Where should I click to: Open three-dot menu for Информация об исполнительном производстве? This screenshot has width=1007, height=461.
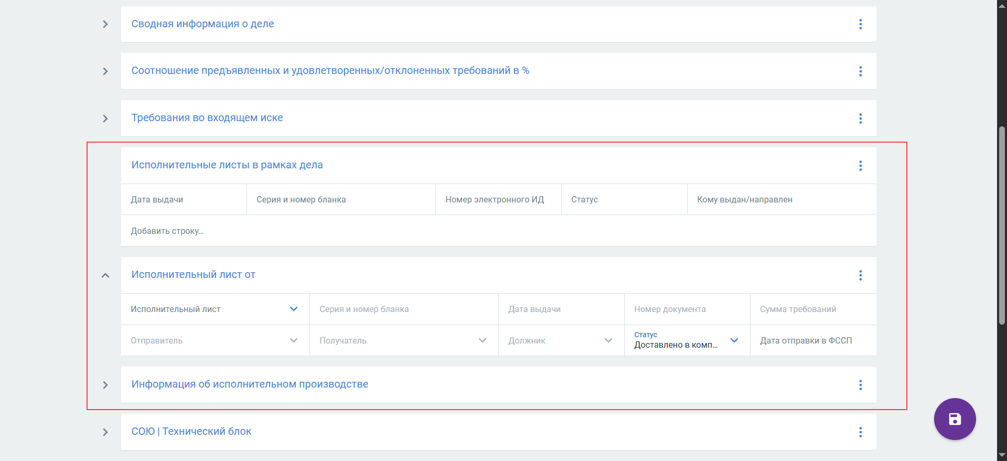click(860, 385)
